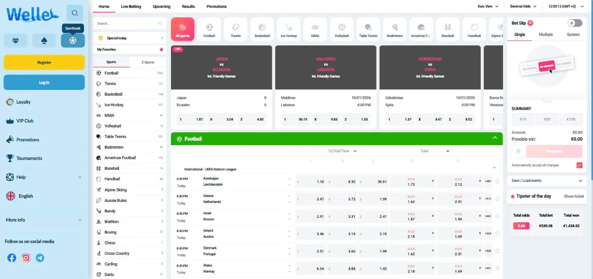Select the Ice Hockey carousel icon
This screenshot has height=279, width=593.
289,29
